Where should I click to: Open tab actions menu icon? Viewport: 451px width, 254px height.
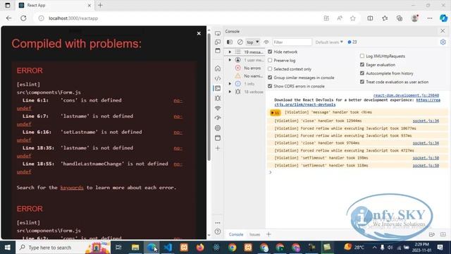[8, 5]
